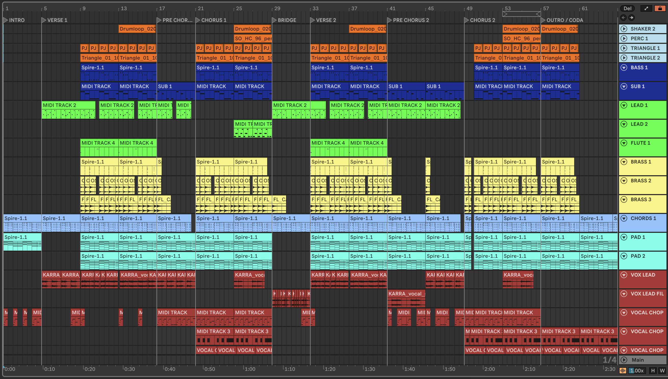Viewport: 668px width, 379px height.
Task: Click the Del locator delete button
Action: (x=627, y=8)
